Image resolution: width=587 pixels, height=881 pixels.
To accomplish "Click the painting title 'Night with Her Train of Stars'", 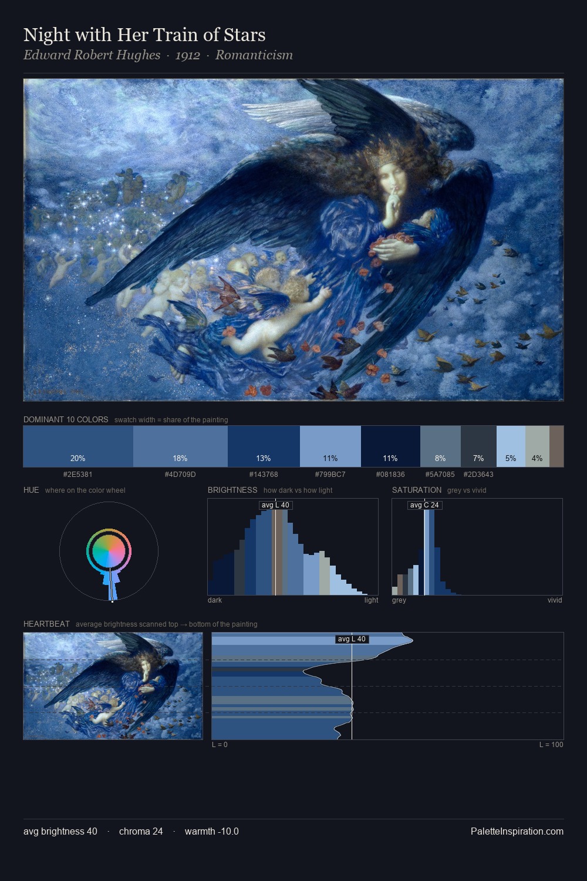I will click(x=144, y=35).
